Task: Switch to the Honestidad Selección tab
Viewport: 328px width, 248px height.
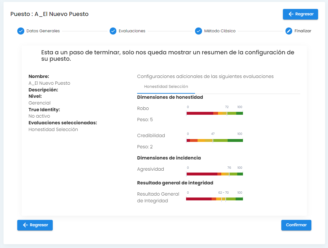Action: click(x=166, y=87)
